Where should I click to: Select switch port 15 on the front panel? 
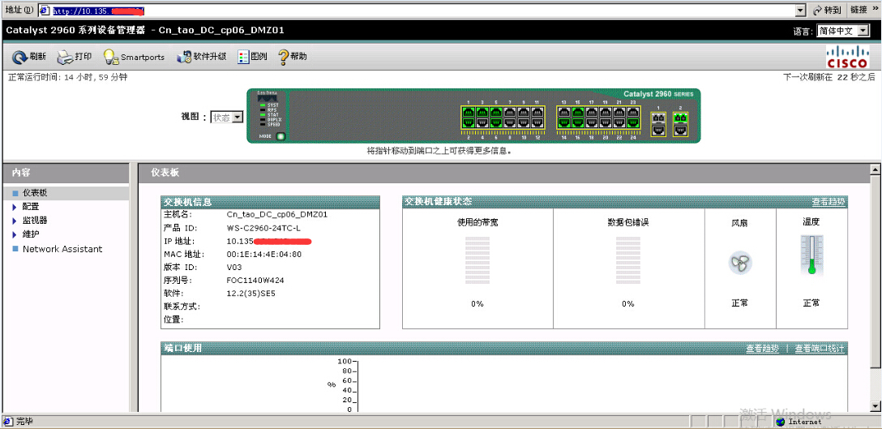click(578, 112)
